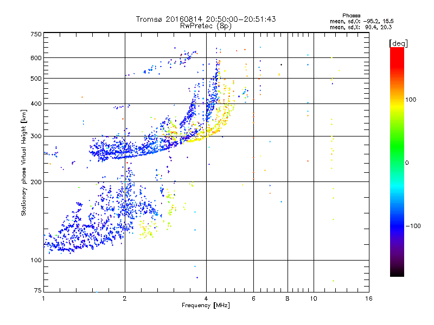The image size is (434, 325).
Task: Click the "mean, sd,X: 90.4, 20.3" line
Action: click(361, 27)
